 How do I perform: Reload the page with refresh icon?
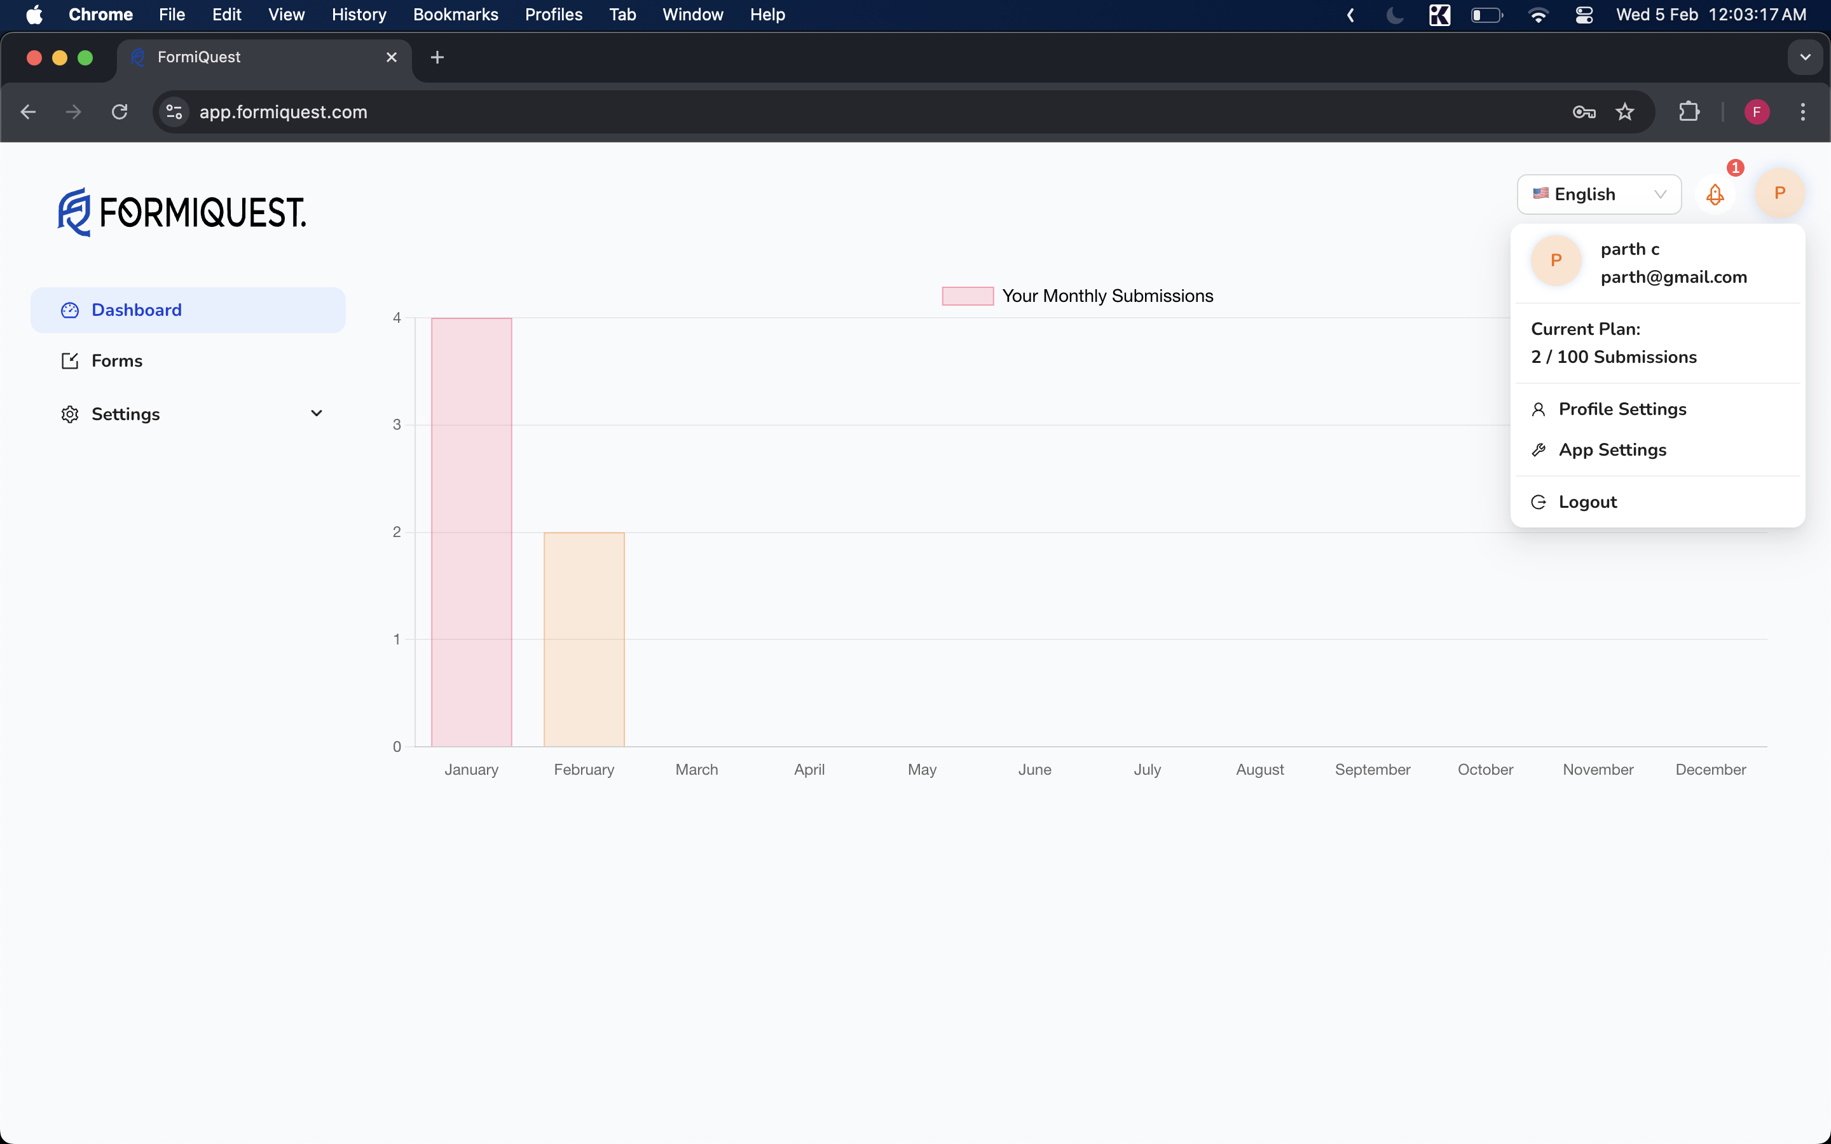[x=120, y=112]
